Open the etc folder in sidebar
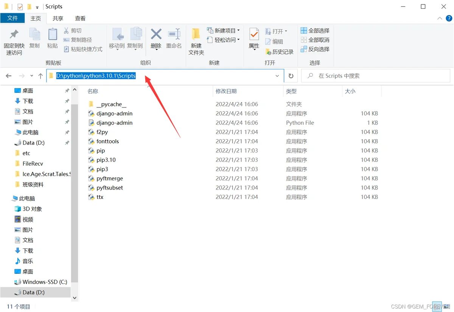Image resolution: width=454 pixels, height=312 pixels. pyautogui.click(x=26, y=153)
